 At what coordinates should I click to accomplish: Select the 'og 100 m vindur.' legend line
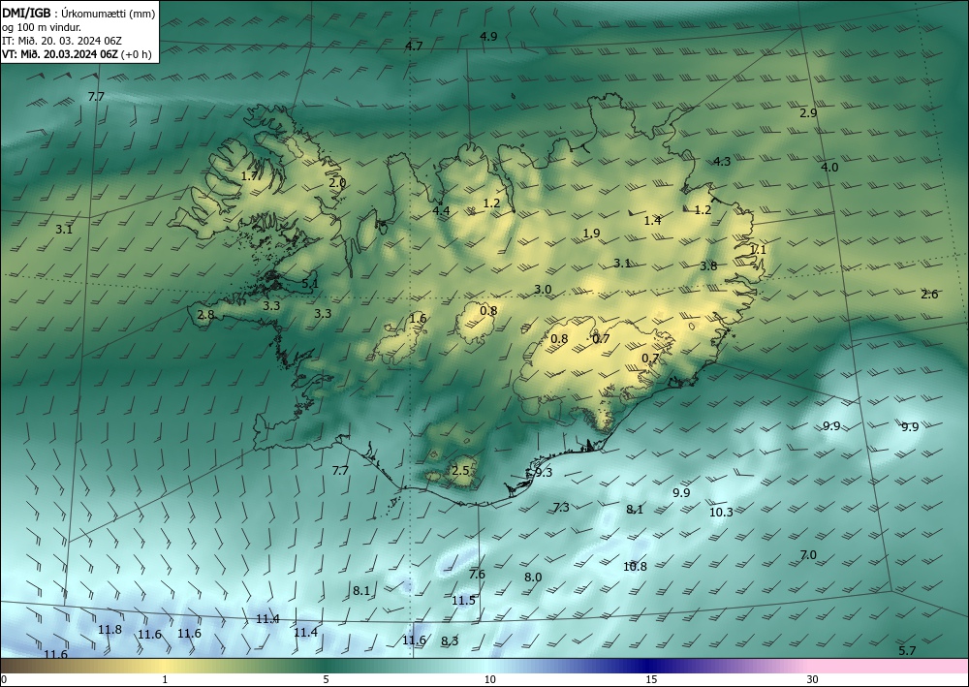click(42, 27)
